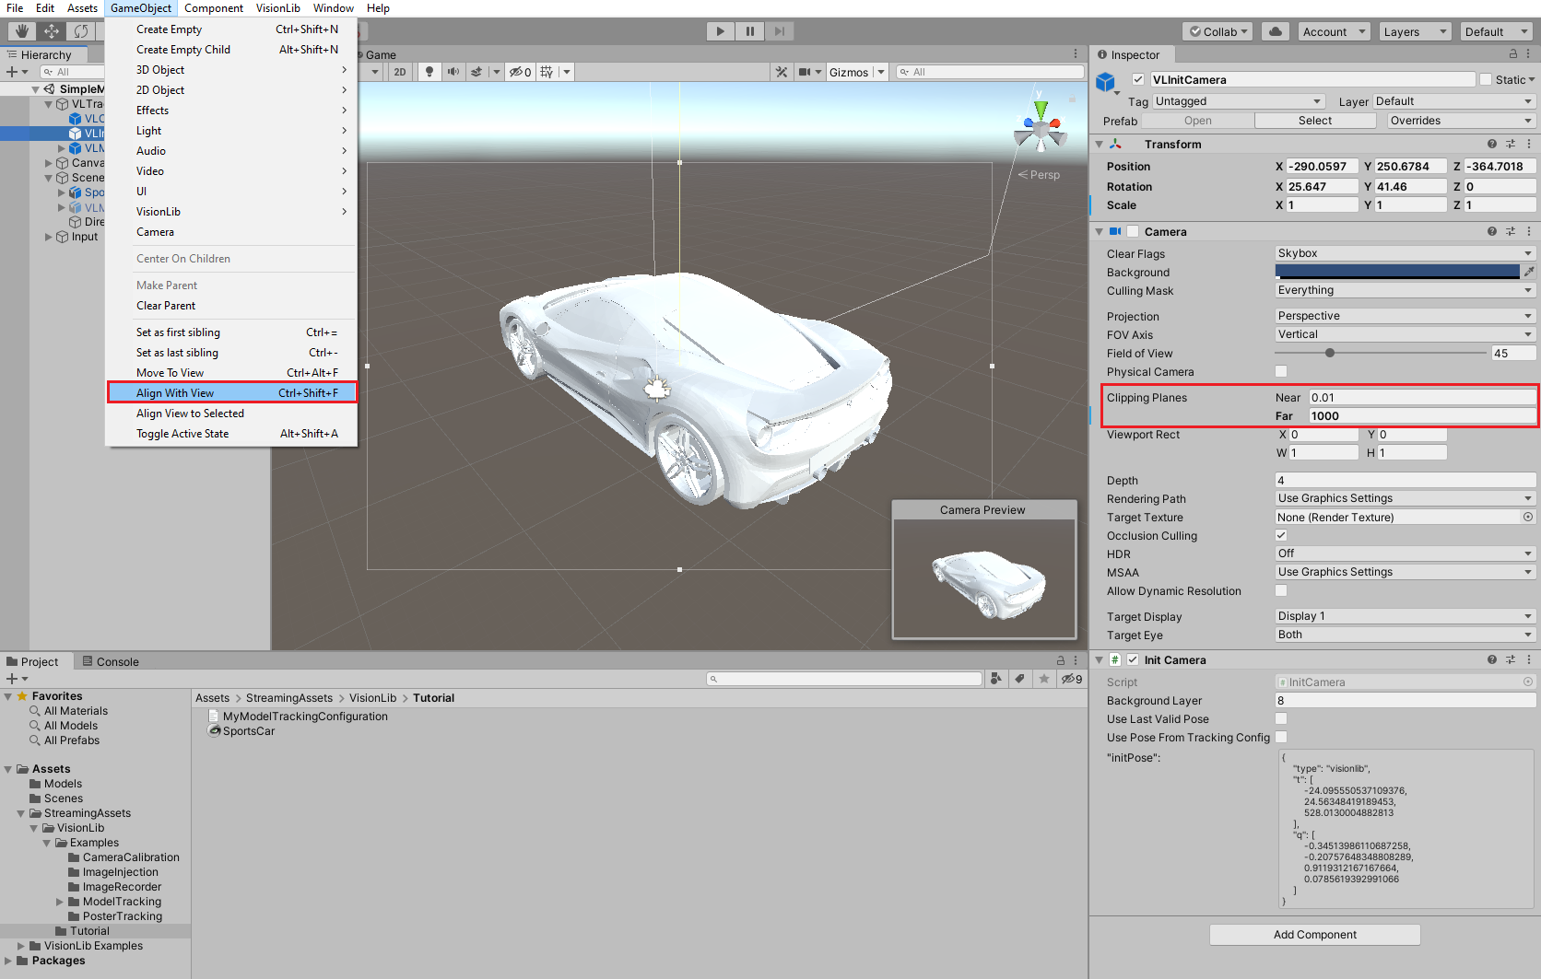Image resolution: width=1541 pixels, height=979 pixels.
Task: Select the Move tool in the toolbar
Action: [x=51, y=30]
